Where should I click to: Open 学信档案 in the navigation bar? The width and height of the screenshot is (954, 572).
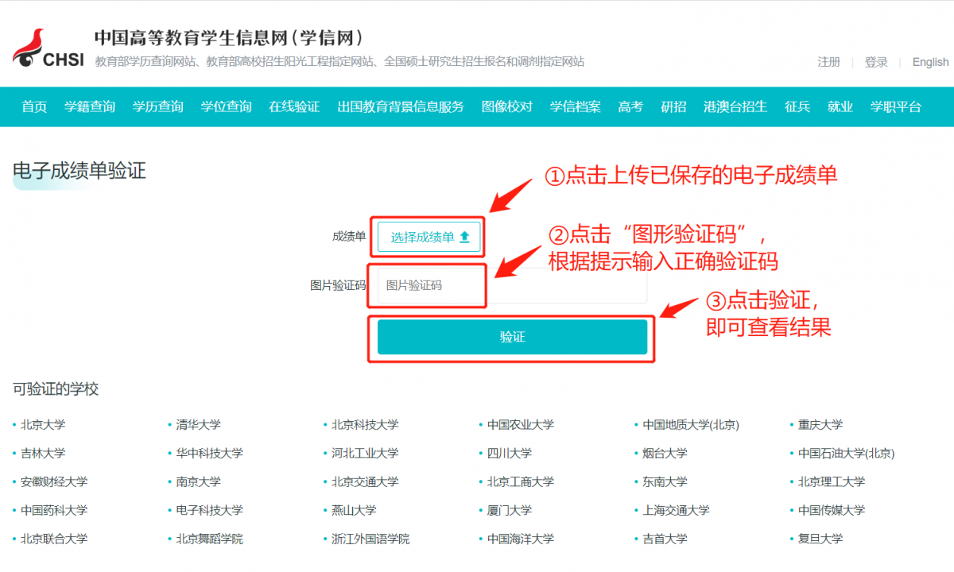coord(576,106)
